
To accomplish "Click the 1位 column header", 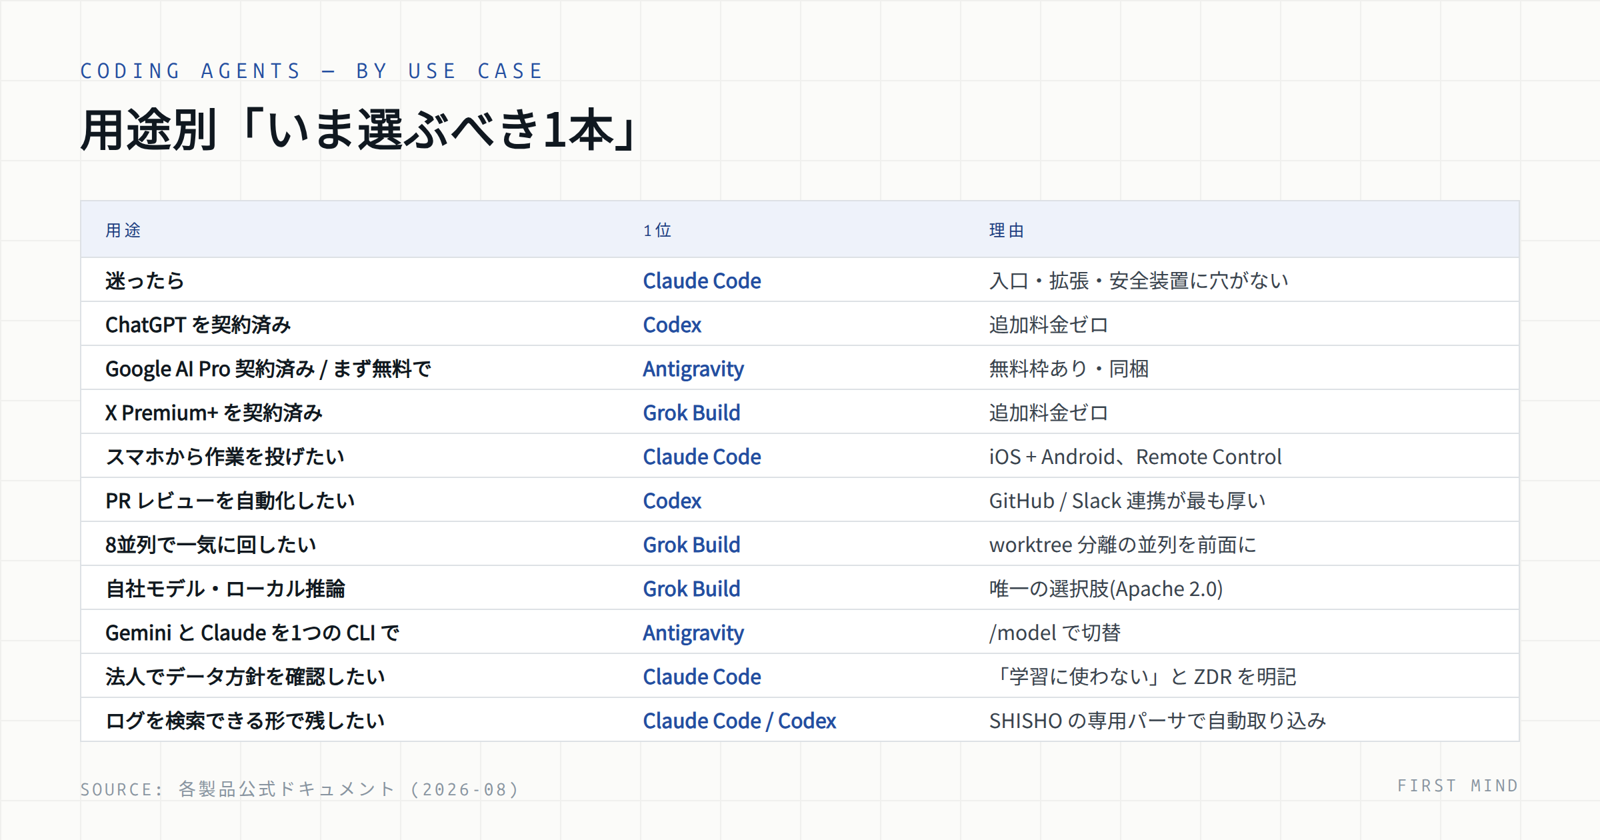I will tap(657, 230).
